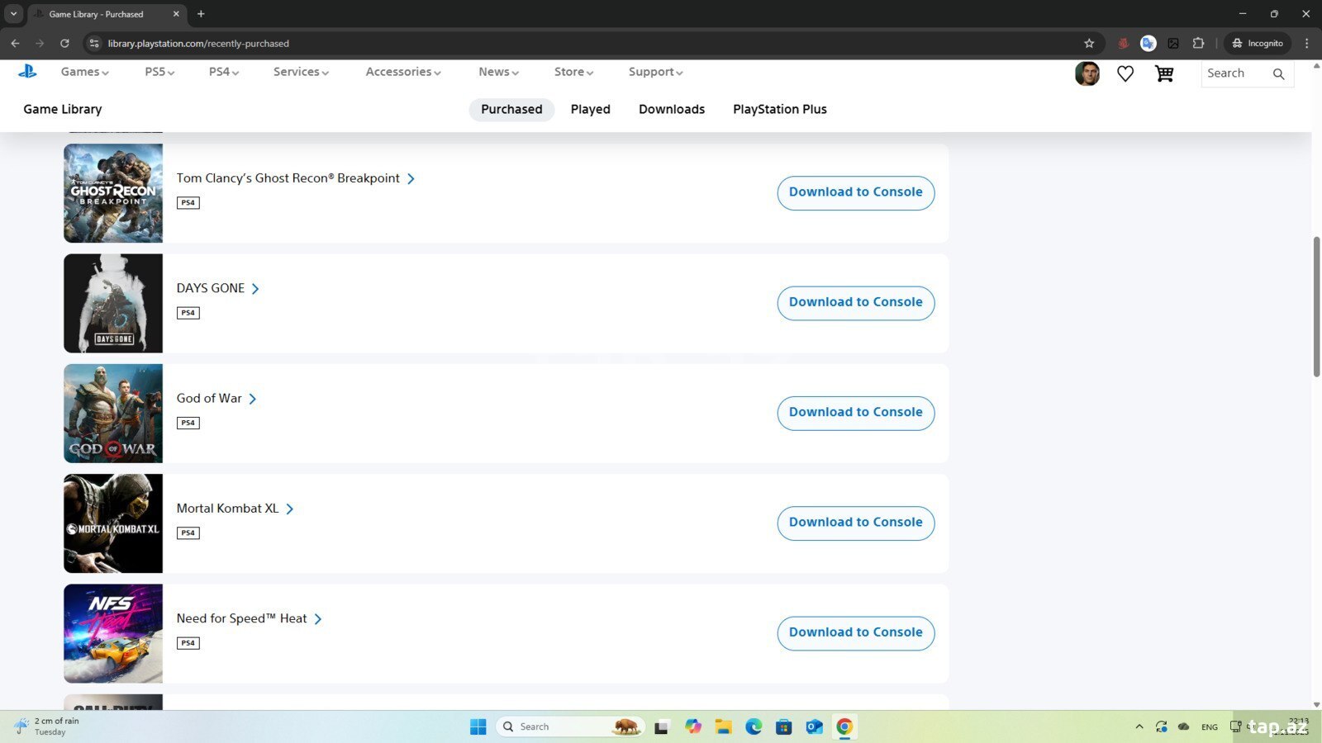The width and height of the screenshot is (1322, 743).
Task: Expand the Services menu
Action: click(301, 72)
